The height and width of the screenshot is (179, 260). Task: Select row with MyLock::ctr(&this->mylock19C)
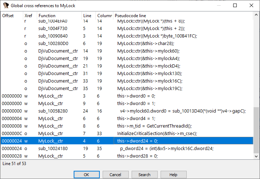click(127, 89)
